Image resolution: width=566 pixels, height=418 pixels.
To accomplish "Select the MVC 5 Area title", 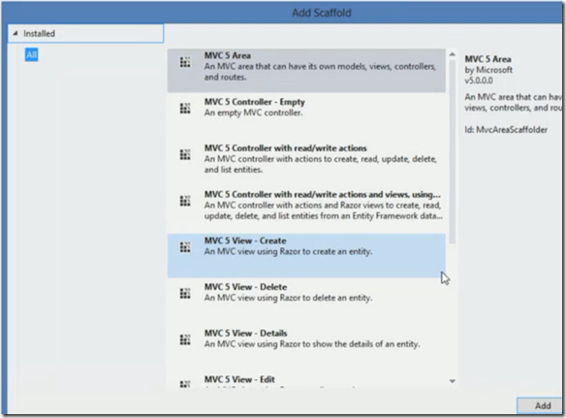I will click(x=228, y=55).
